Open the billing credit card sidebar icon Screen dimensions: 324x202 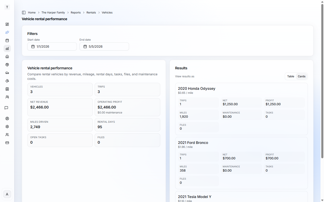click(x=7, y=143)
